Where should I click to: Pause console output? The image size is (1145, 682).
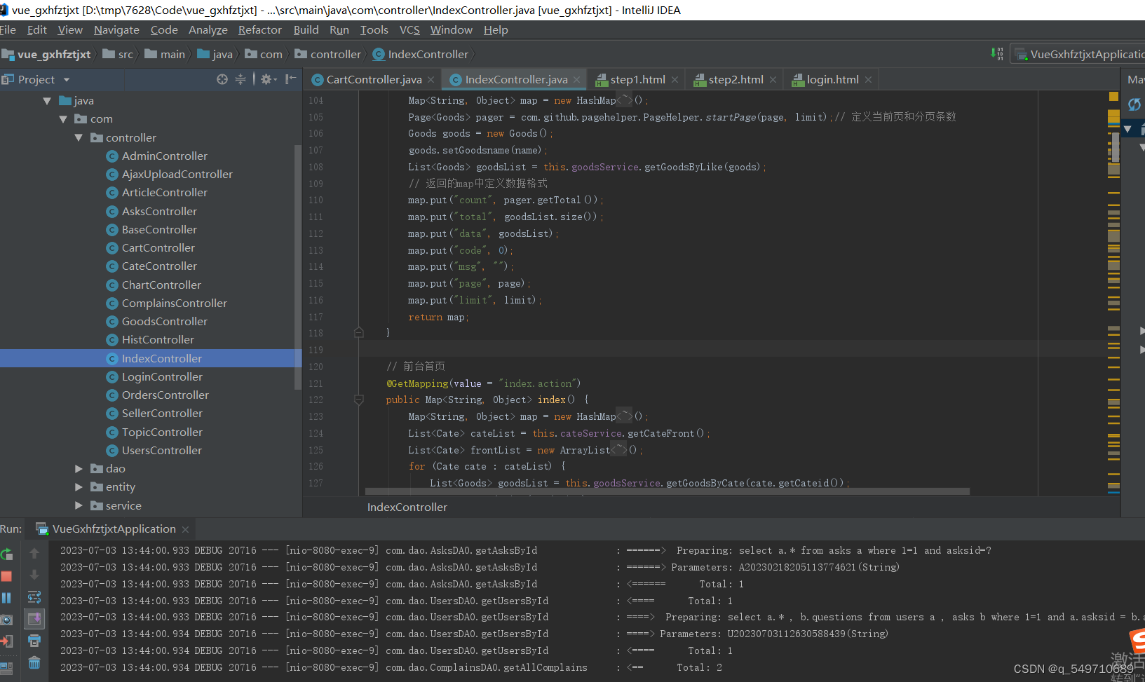click(x=7, y=597)
